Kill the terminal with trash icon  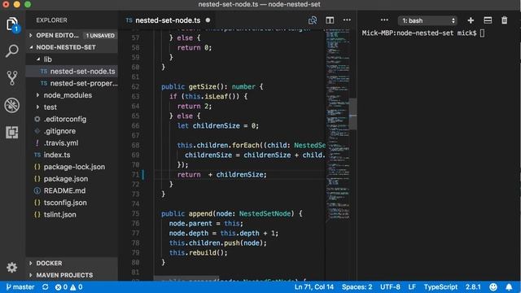coord(505,20)
